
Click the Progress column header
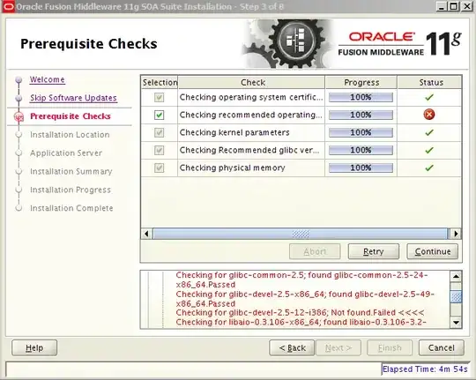(361, 83)
